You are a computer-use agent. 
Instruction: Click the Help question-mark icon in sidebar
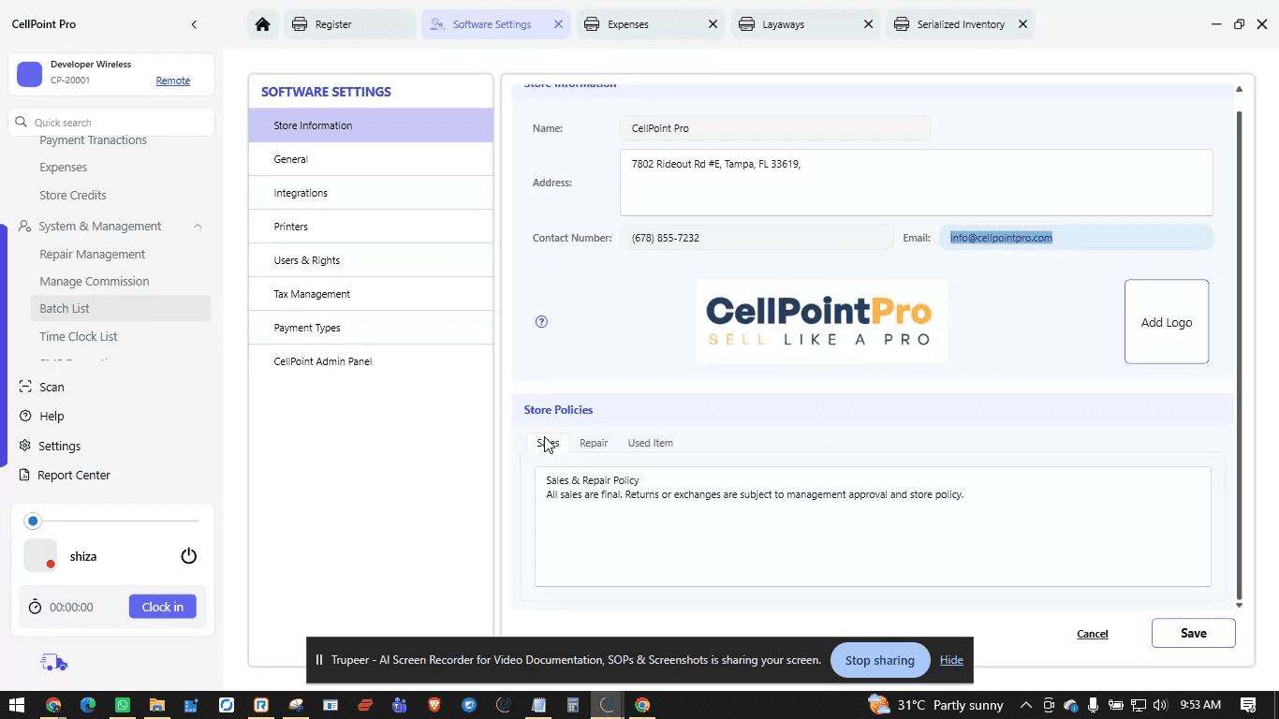(25, 416)
